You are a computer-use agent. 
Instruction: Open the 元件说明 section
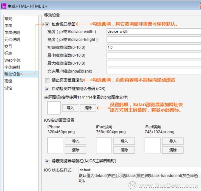point(12,40)
